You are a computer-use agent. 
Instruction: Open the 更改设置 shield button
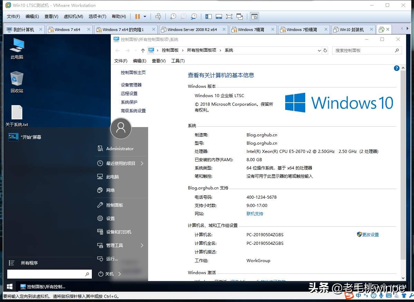[368, 235]
